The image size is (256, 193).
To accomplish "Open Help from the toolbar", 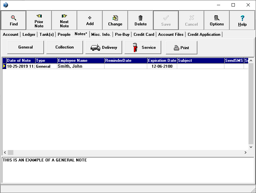I will [242, 20].
